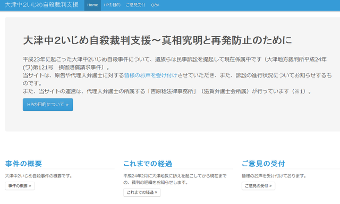Screen dimensions: 340x204
Task: Follow the 皆様のお声を受け付け link
Action: 151,75
